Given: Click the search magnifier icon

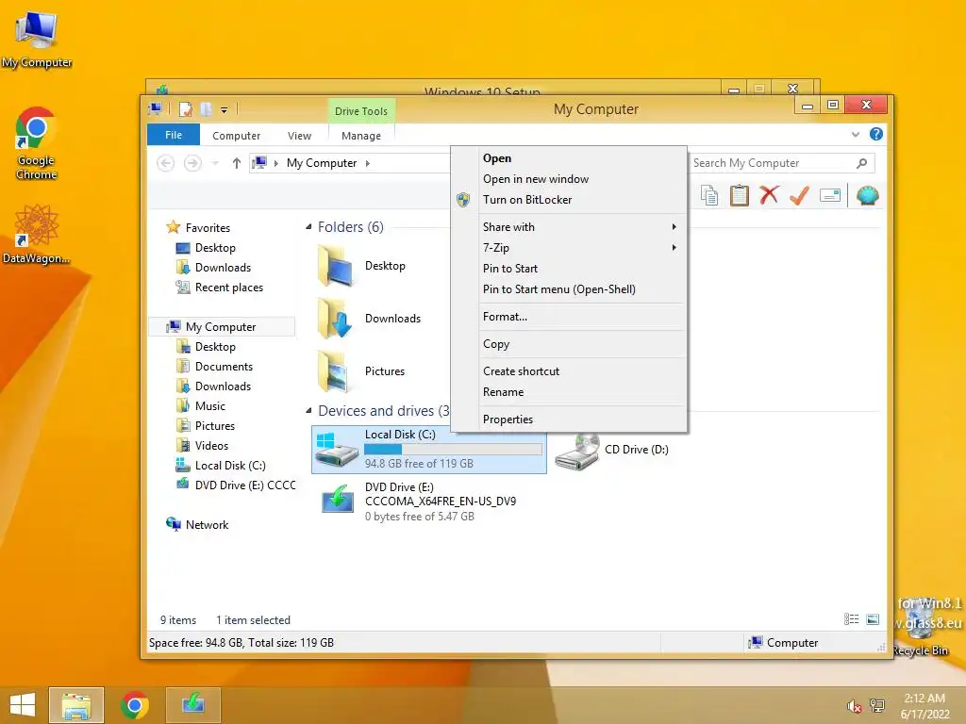Looking at the screenshot, I should point(862,163).
